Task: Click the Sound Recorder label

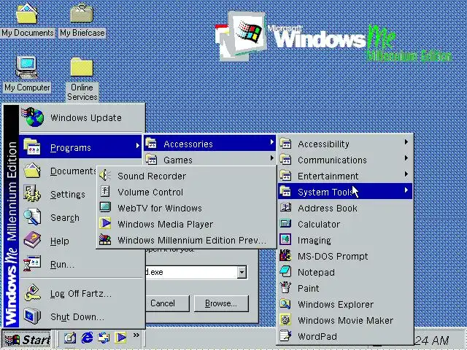Action: [x=152, y=176]
